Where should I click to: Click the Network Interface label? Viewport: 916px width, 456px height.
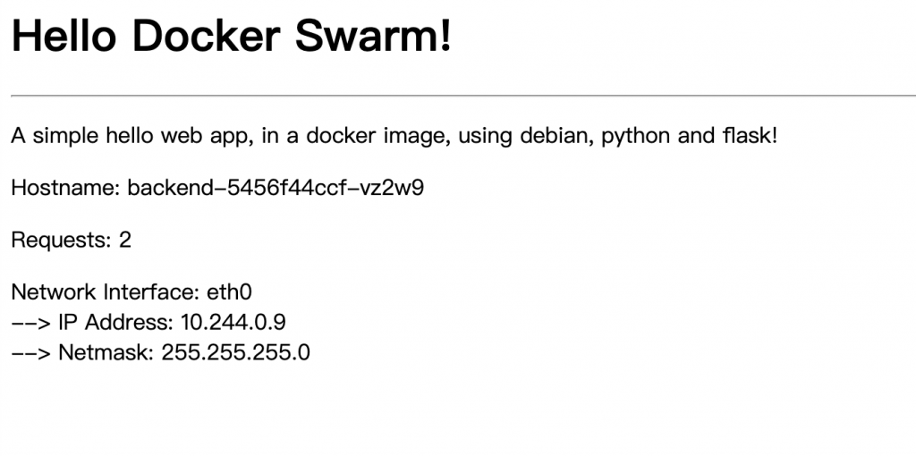tap(106, 291)
